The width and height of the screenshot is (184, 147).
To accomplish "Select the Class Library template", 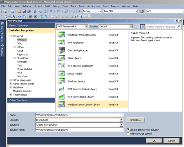I will [x=92, y=58].
